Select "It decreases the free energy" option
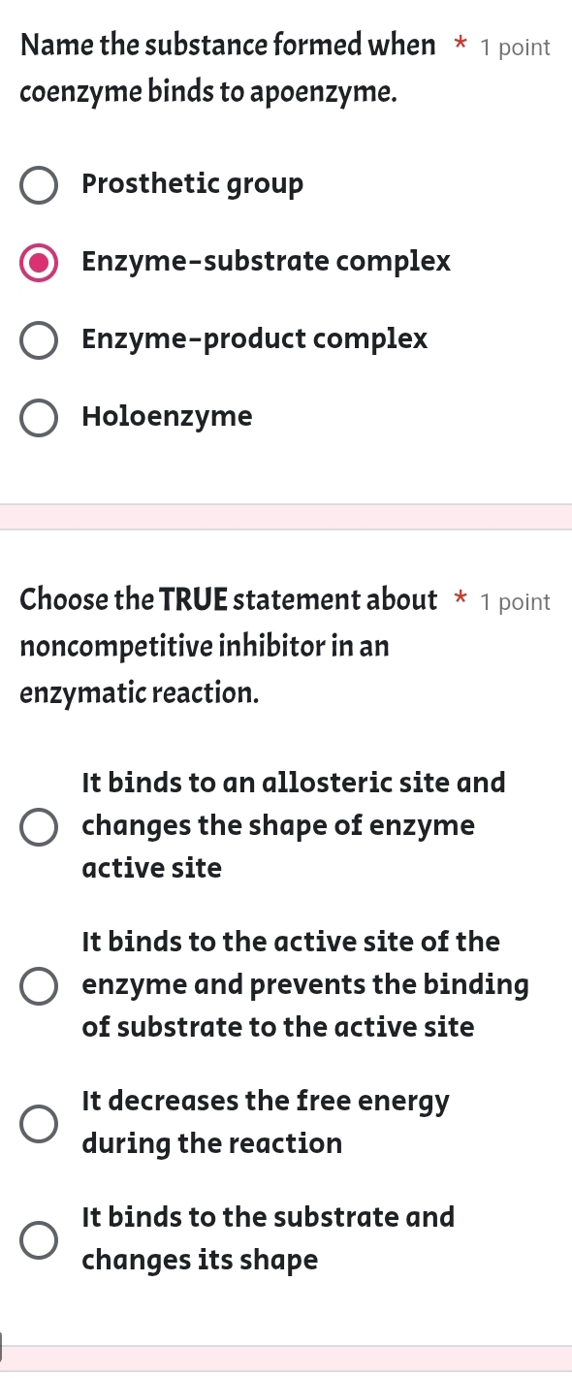This screenshot has width=572, height=1378. pos(38,1123)
